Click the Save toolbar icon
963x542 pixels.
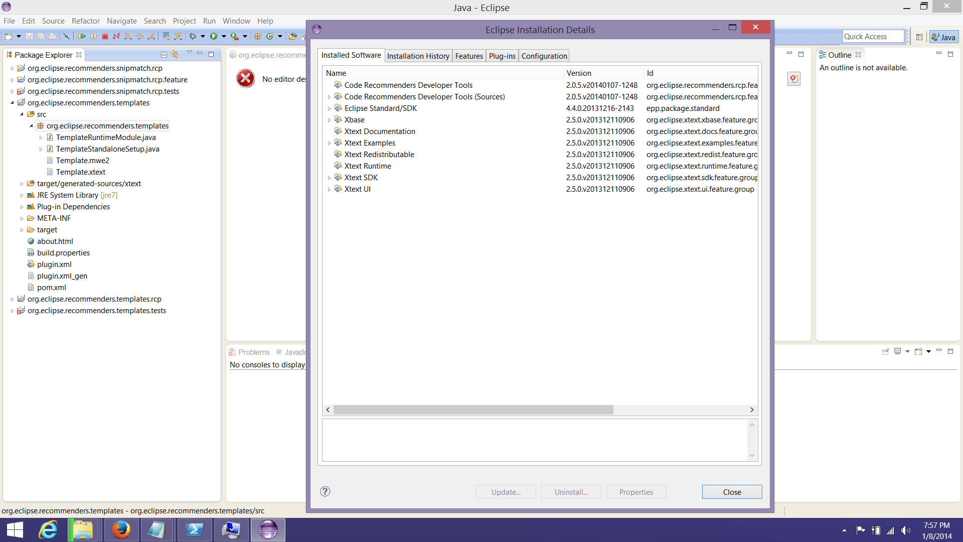click(29, 36)
